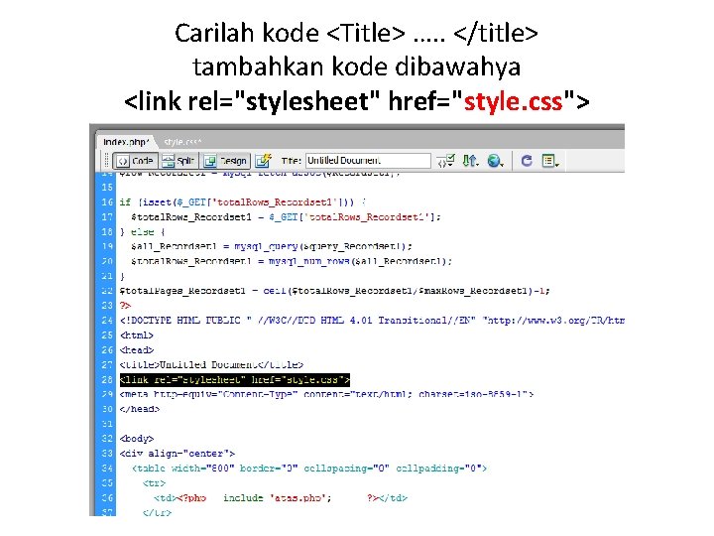This screenshot has width=714, height=536.
Task: Click the highlighted link rel stylesheet line
Action: point(234,379)
